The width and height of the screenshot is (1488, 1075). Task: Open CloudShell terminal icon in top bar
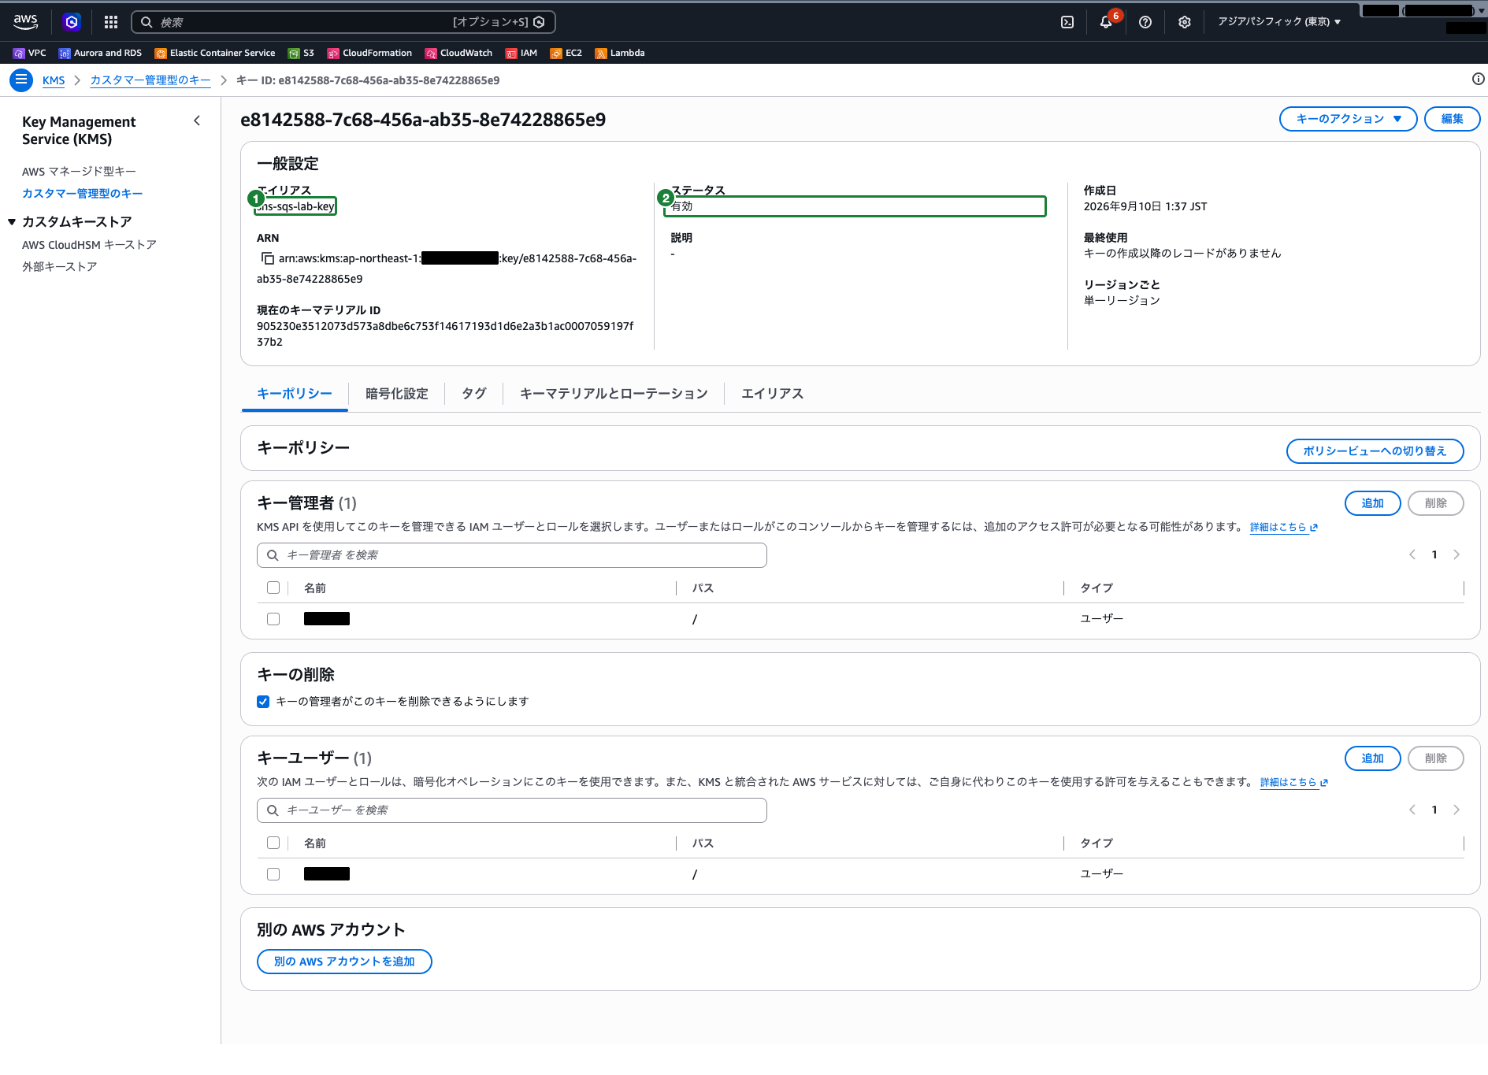click(1067, 22)
